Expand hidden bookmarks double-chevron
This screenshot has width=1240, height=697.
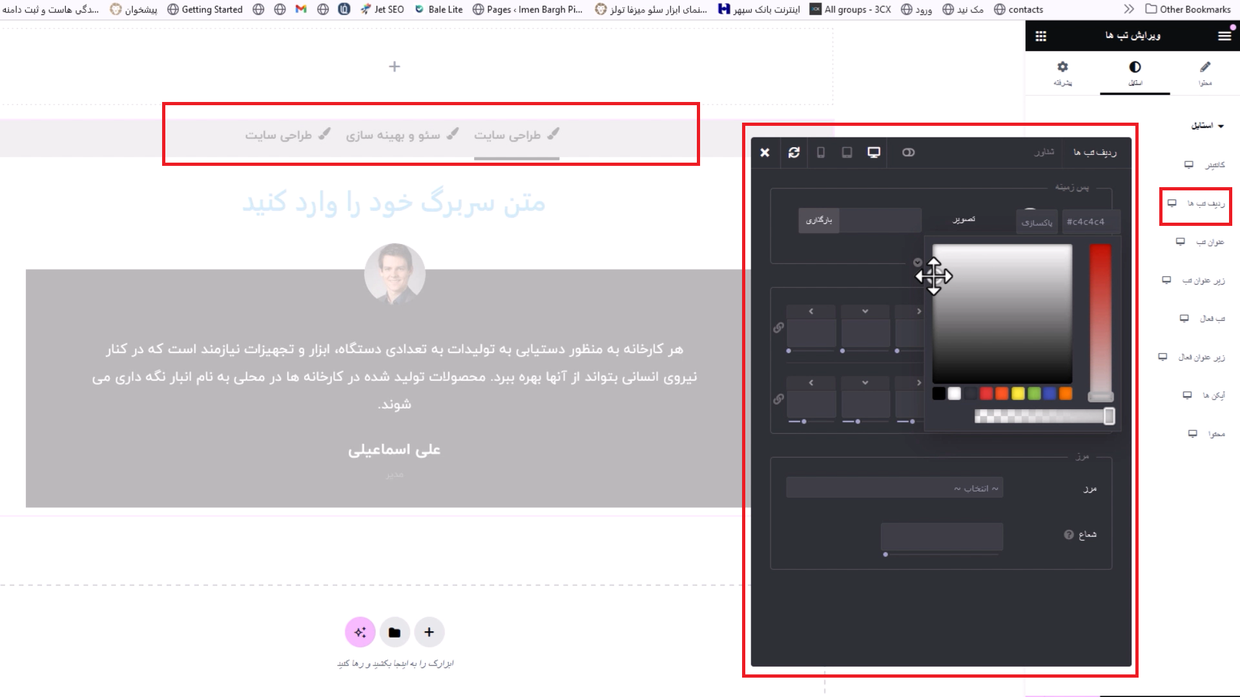pyautogui.click(x=1129, y=9)
